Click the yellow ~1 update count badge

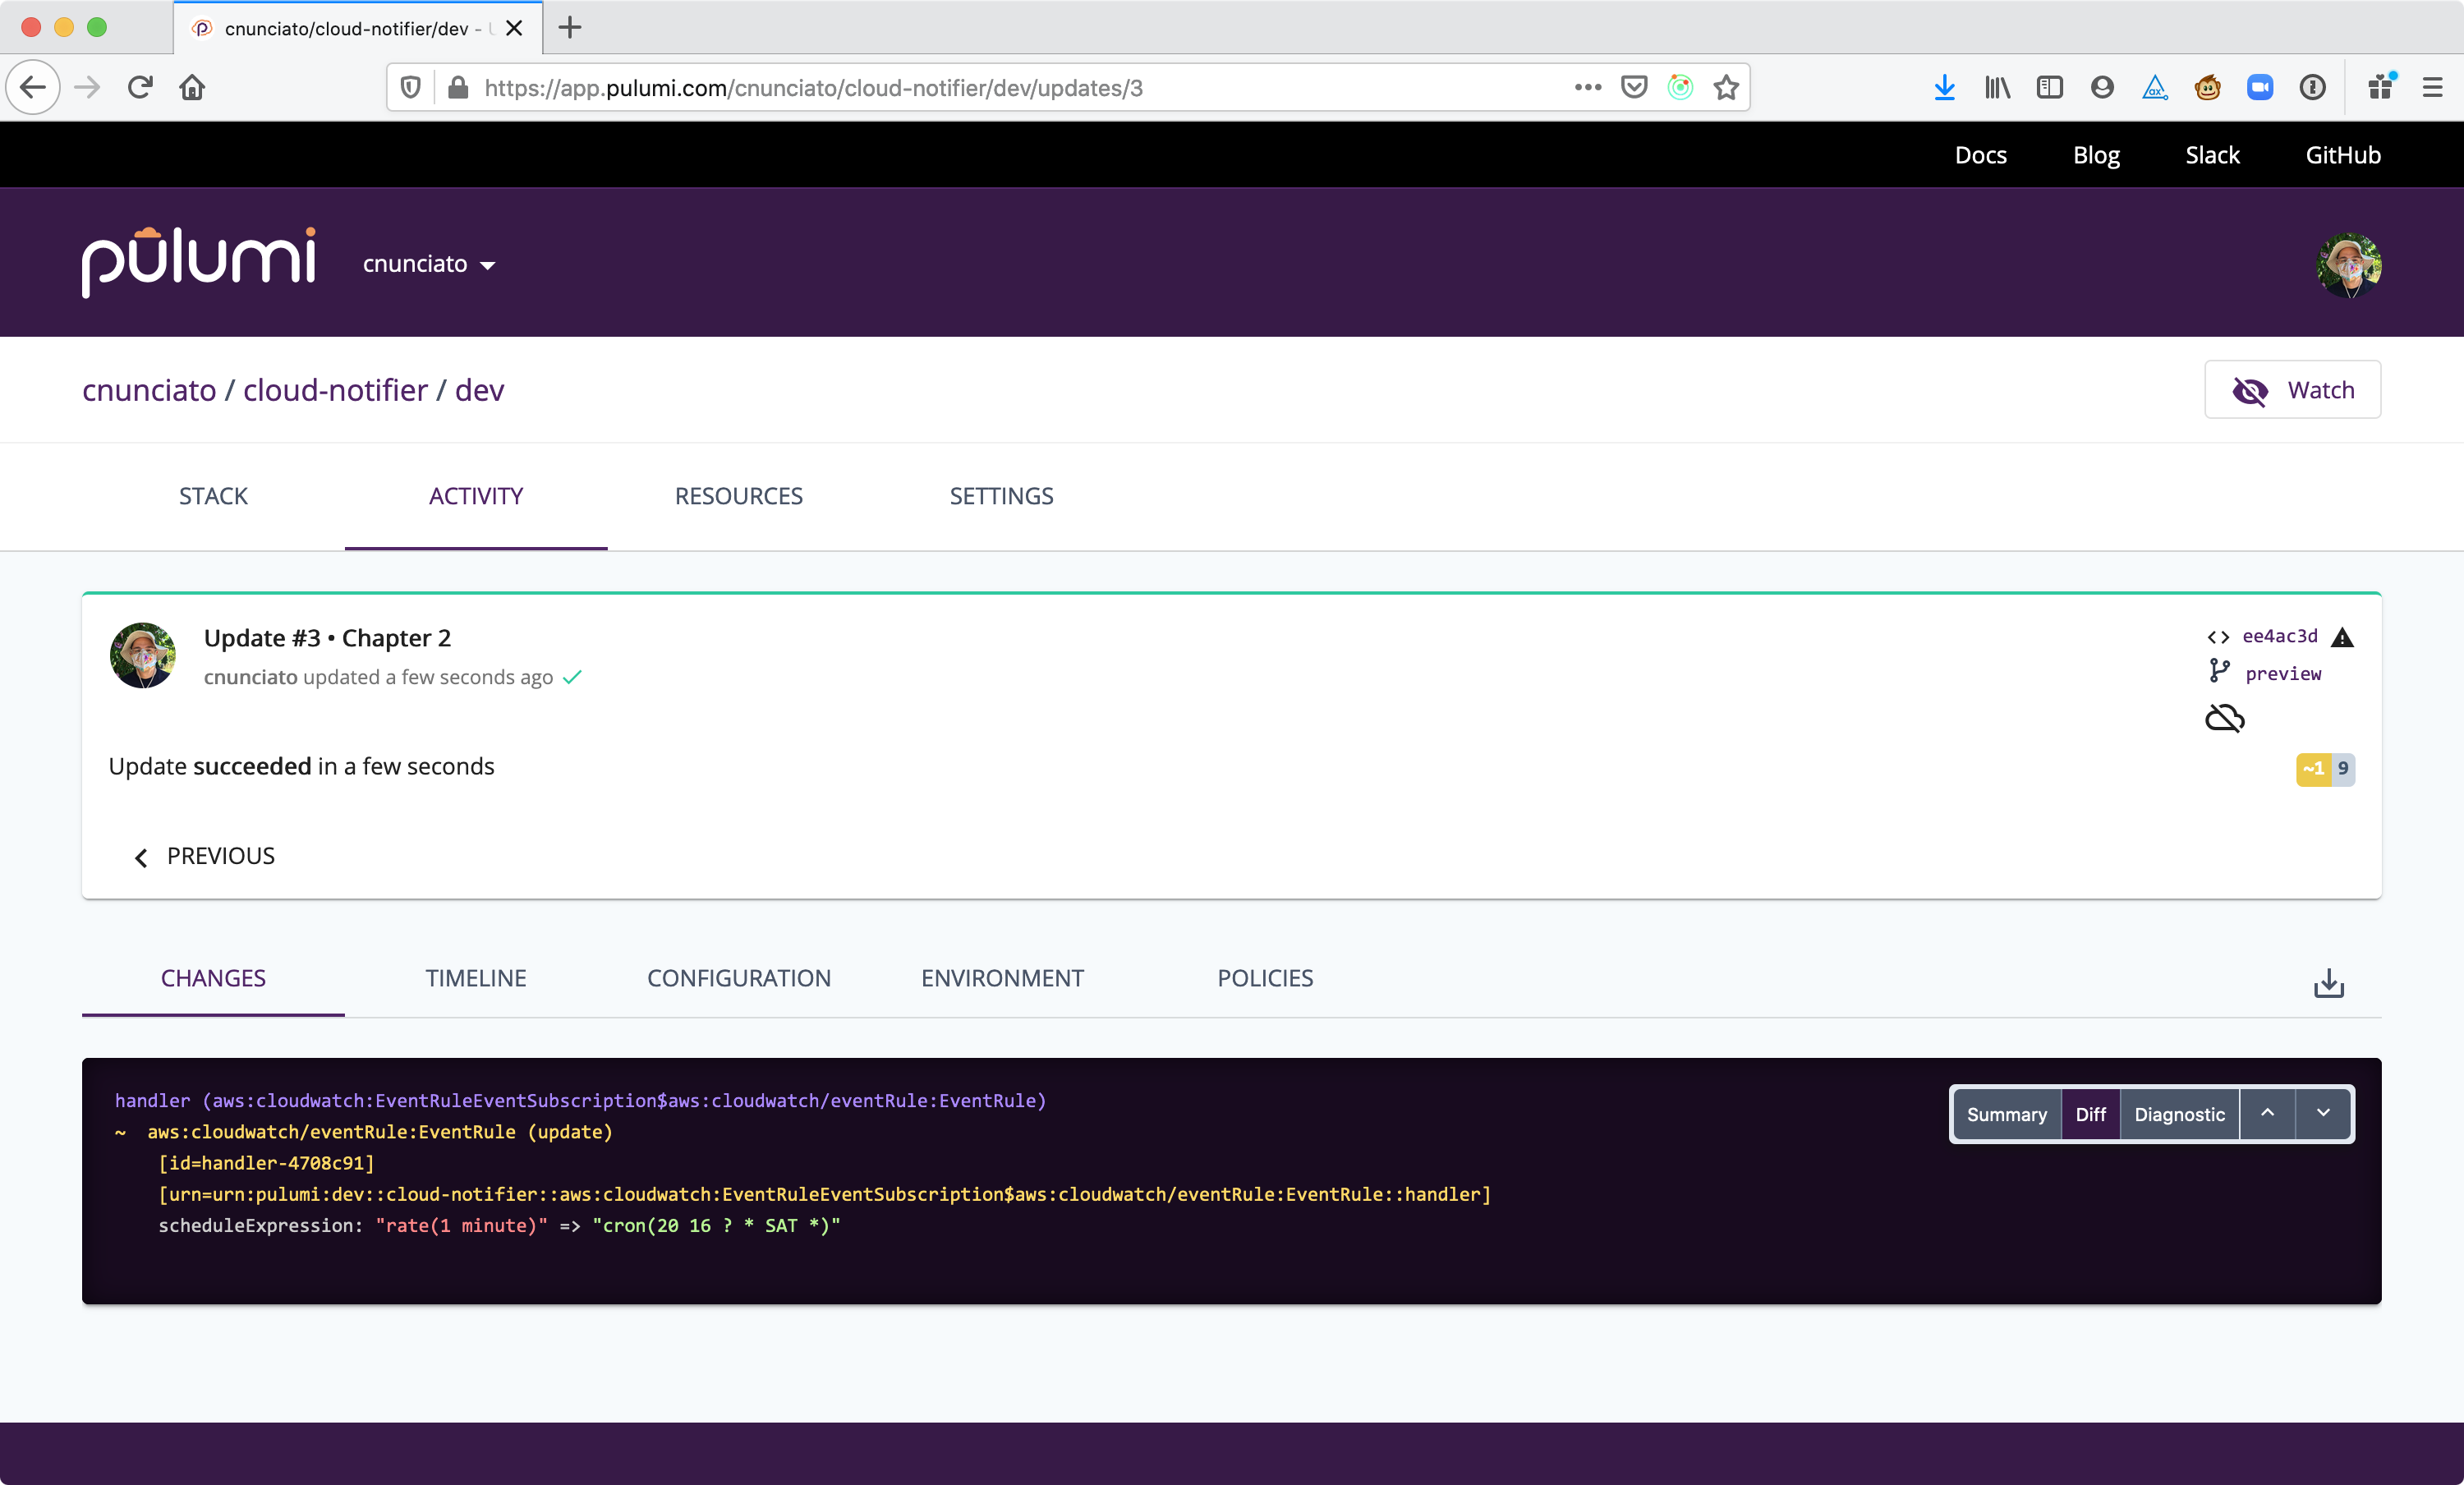(x=2313, y=769)
